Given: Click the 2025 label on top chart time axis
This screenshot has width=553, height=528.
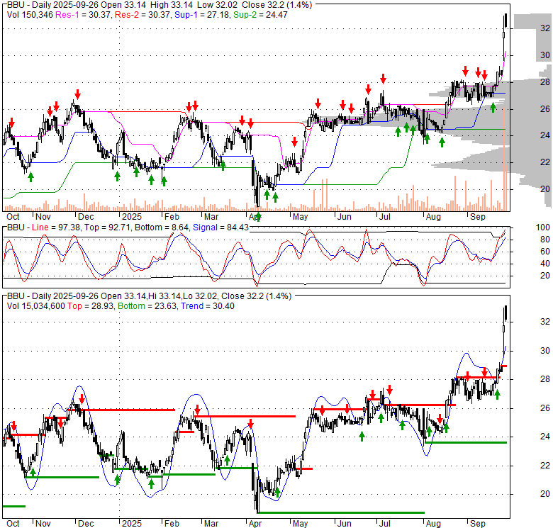Looking at the screenshot, I should pos(132,217).
